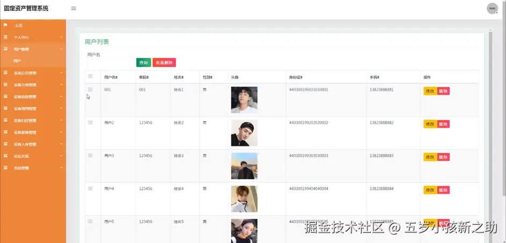Toggle the sidebar with the hamburger icon
Screen dimensions: 506x243
tap(74, 9)
